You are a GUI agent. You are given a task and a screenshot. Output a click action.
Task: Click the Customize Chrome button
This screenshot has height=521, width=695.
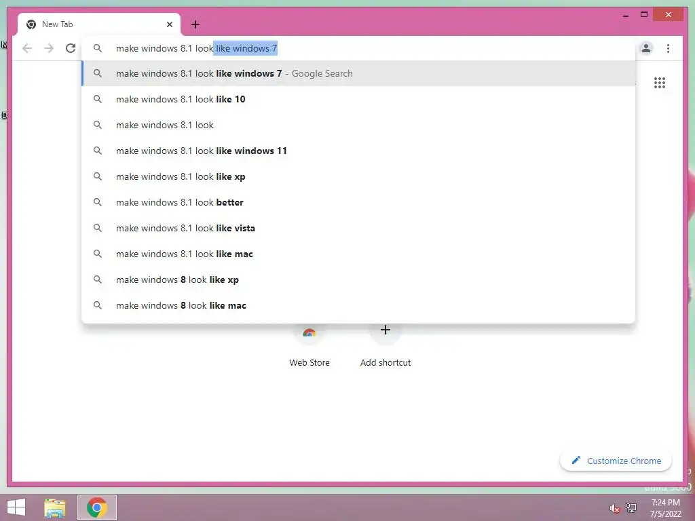616,461
